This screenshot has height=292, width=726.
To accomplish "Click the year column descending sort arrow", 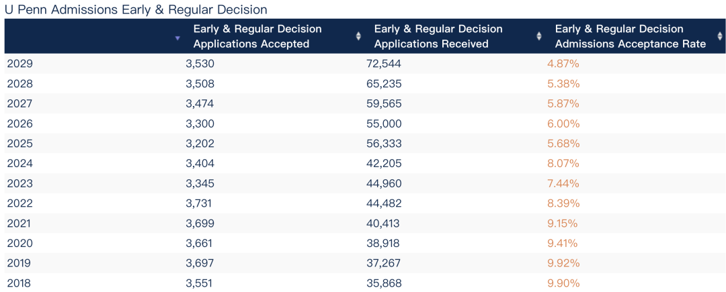I will pyautogui.click(x=177, y=38).
